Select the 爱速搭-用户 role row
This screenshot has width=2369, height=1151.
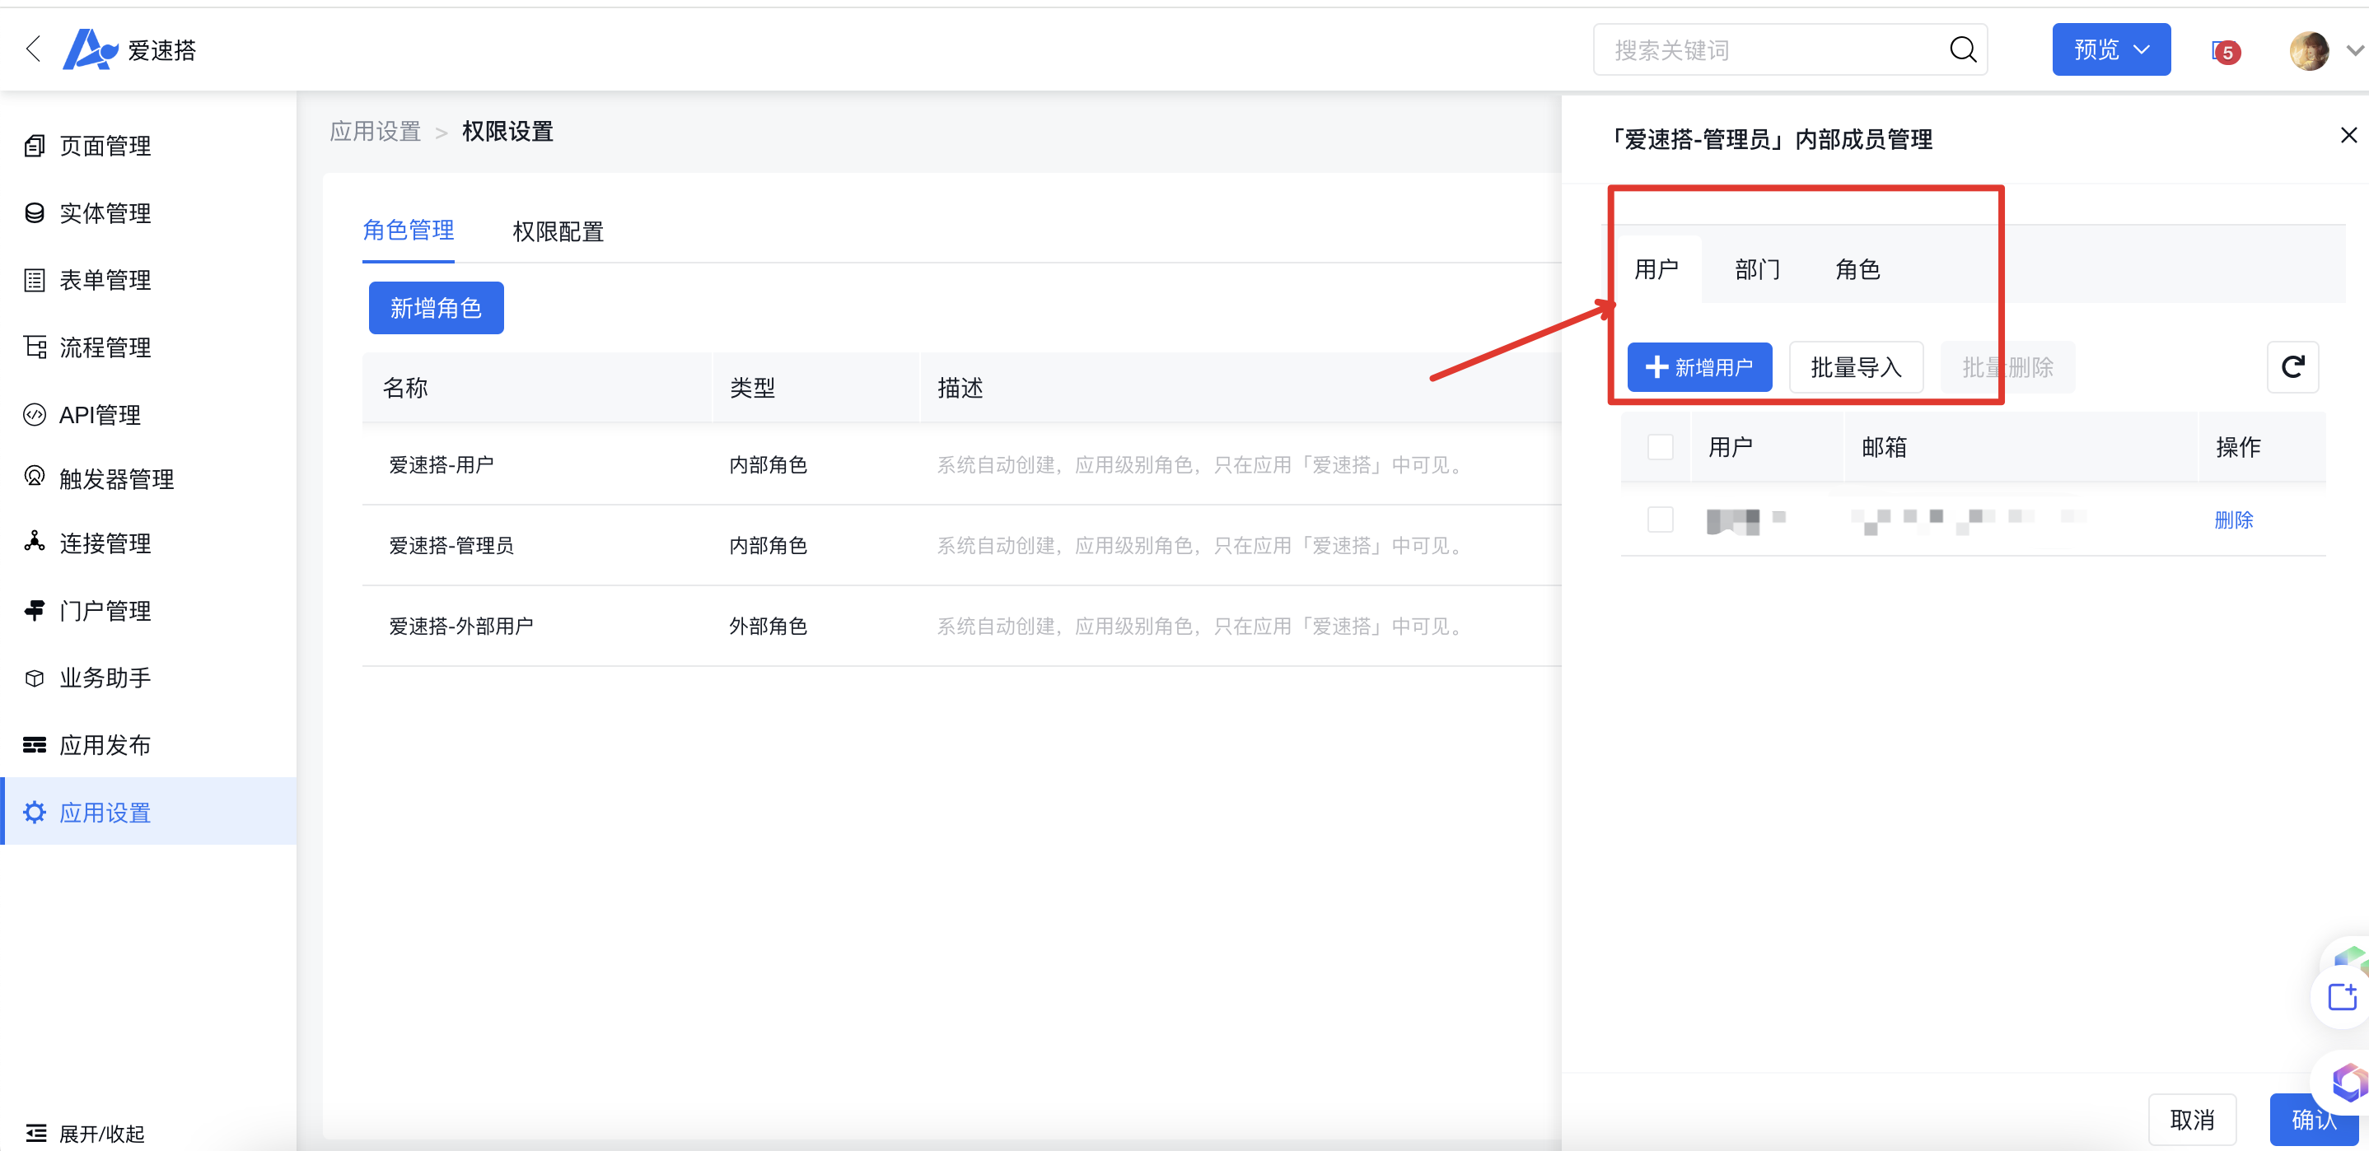click(961, 464)
